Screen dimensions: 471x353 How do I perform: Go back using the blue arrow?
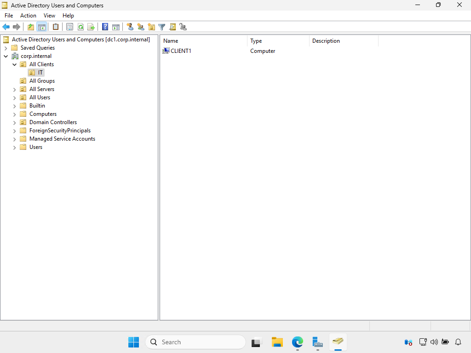click(6, 27)
